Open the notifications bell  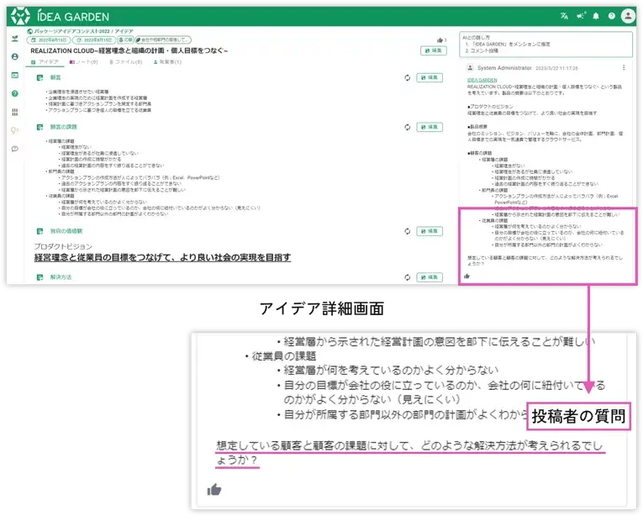596,16
